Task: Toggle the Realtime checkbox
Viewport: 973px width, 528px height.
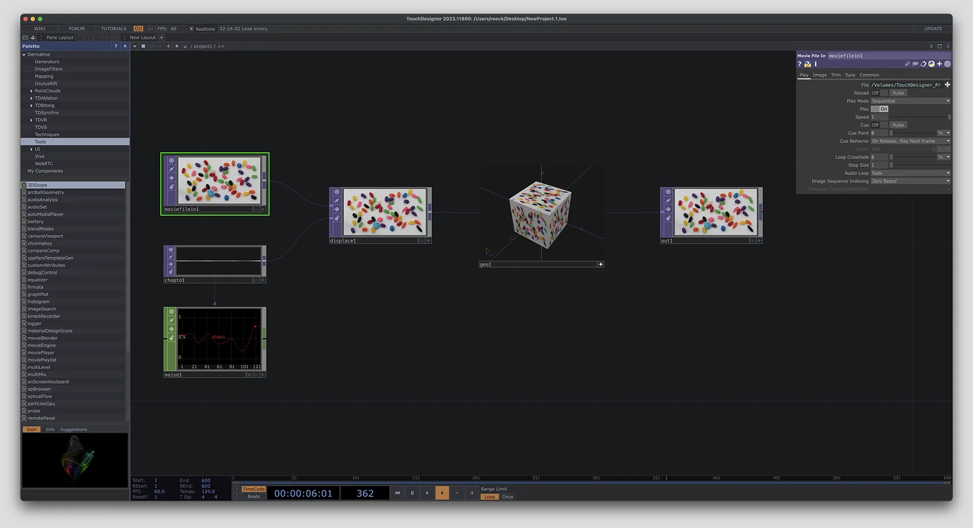Action: 192,29
